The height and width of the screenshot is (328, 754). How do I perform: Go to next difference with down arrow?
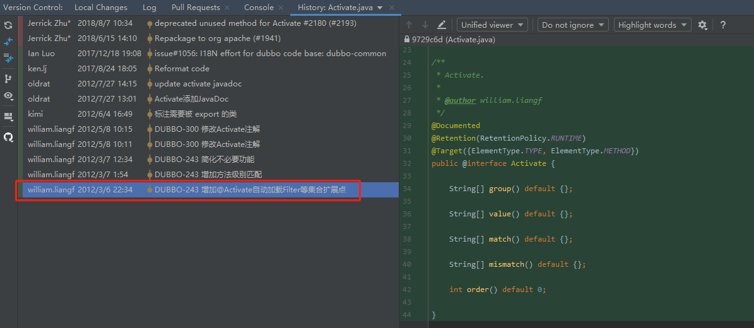(x=425, y=25)
